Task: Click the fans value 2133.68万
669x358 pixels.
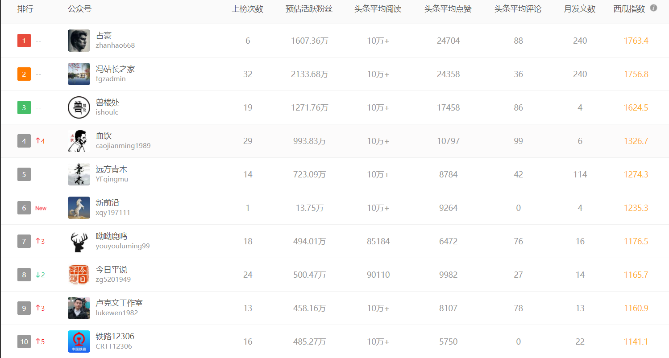Action: [310, 74]
